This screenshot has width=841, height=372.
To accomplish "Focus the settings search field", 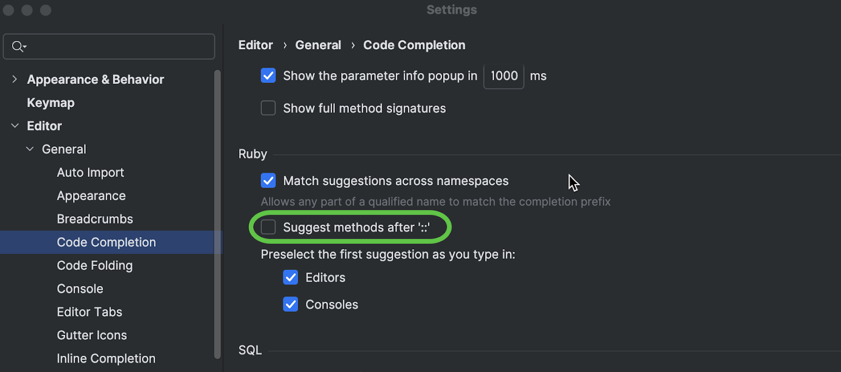I will [116, 47].
